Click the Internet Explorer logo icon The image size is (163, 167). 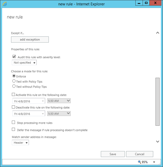(5, 4)
